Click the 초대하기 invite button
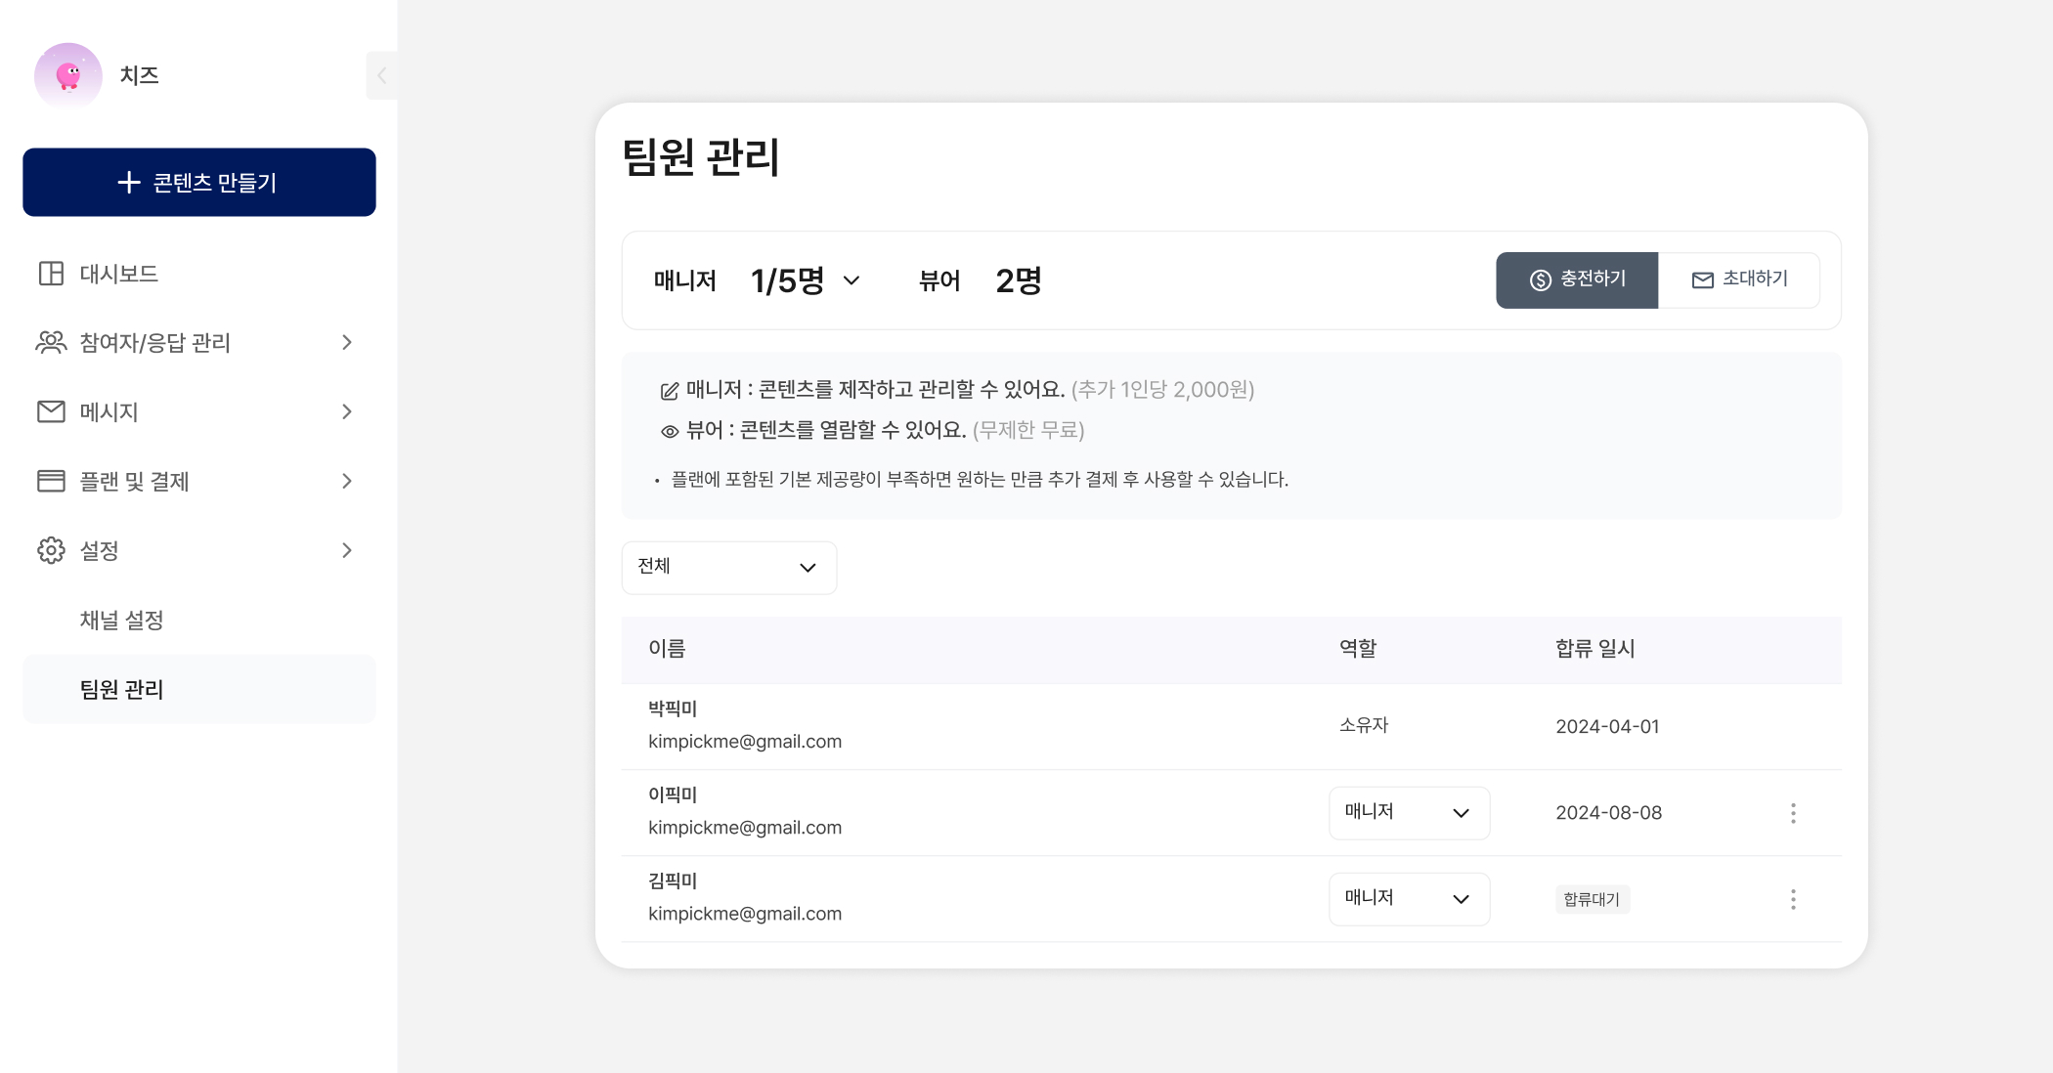Viewport: 2053px width, 1073px height. [x=1738, y=280]
